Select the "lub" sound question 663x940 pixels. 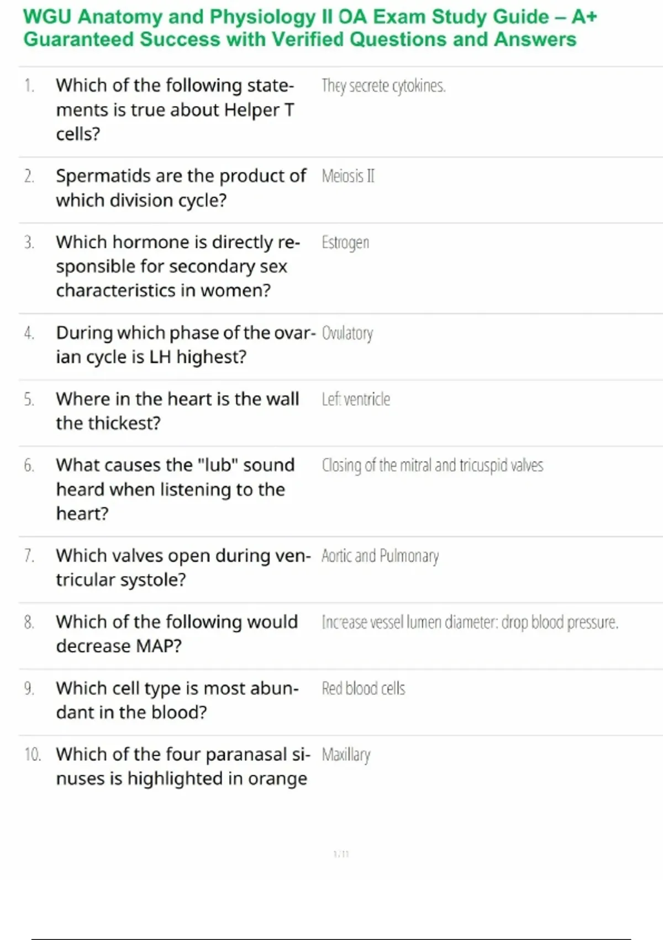[x=175, y=489]
